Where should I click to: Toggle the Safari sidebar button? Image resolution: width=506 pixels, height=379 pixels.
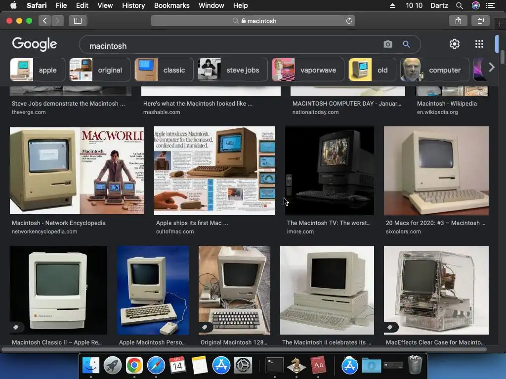[x=78, y=21]
